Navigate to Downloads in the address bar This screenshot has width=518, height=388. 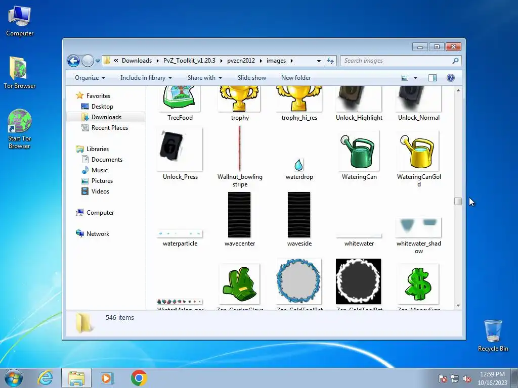[137, 61]
